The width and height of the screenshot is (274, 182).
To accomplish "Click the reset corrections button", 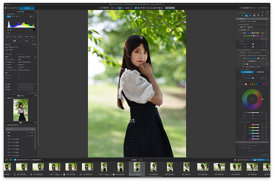I will (x=247, y=8).
